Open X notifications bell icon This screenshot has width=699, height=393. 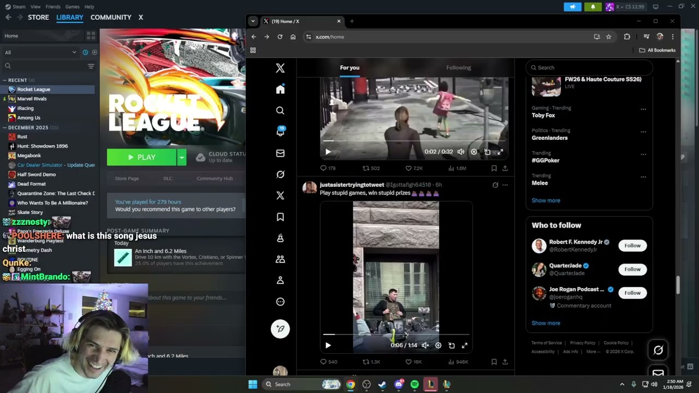click(280, 132)
